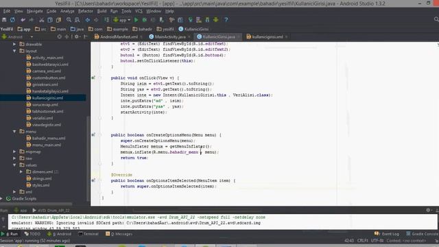Open the VCS menu
The image size is (439, 247).
coord(139,11)
